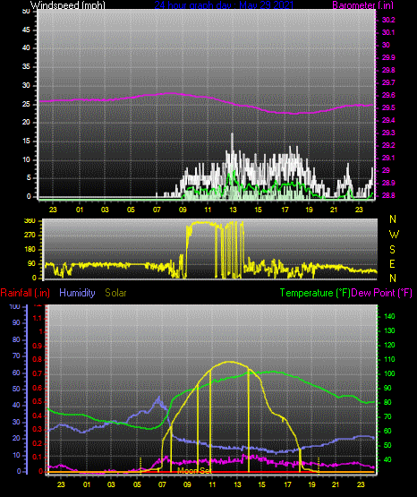Click hour '07' on the temperature chart's time axis
The height and width of the screenshot is (497, 417).
point(162,484)
